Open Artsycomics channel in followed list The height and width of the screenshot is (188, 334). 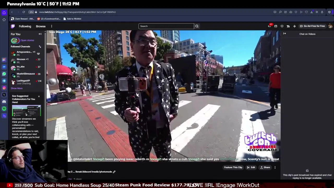click(26, 53)
